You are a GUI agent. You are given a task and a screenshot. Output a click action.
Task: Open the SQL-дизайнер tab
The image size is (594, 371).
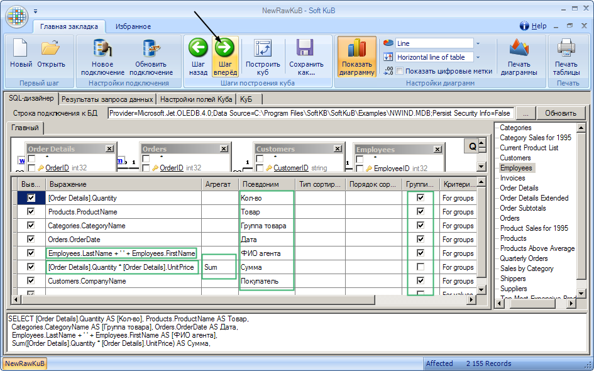pos(31,99)
